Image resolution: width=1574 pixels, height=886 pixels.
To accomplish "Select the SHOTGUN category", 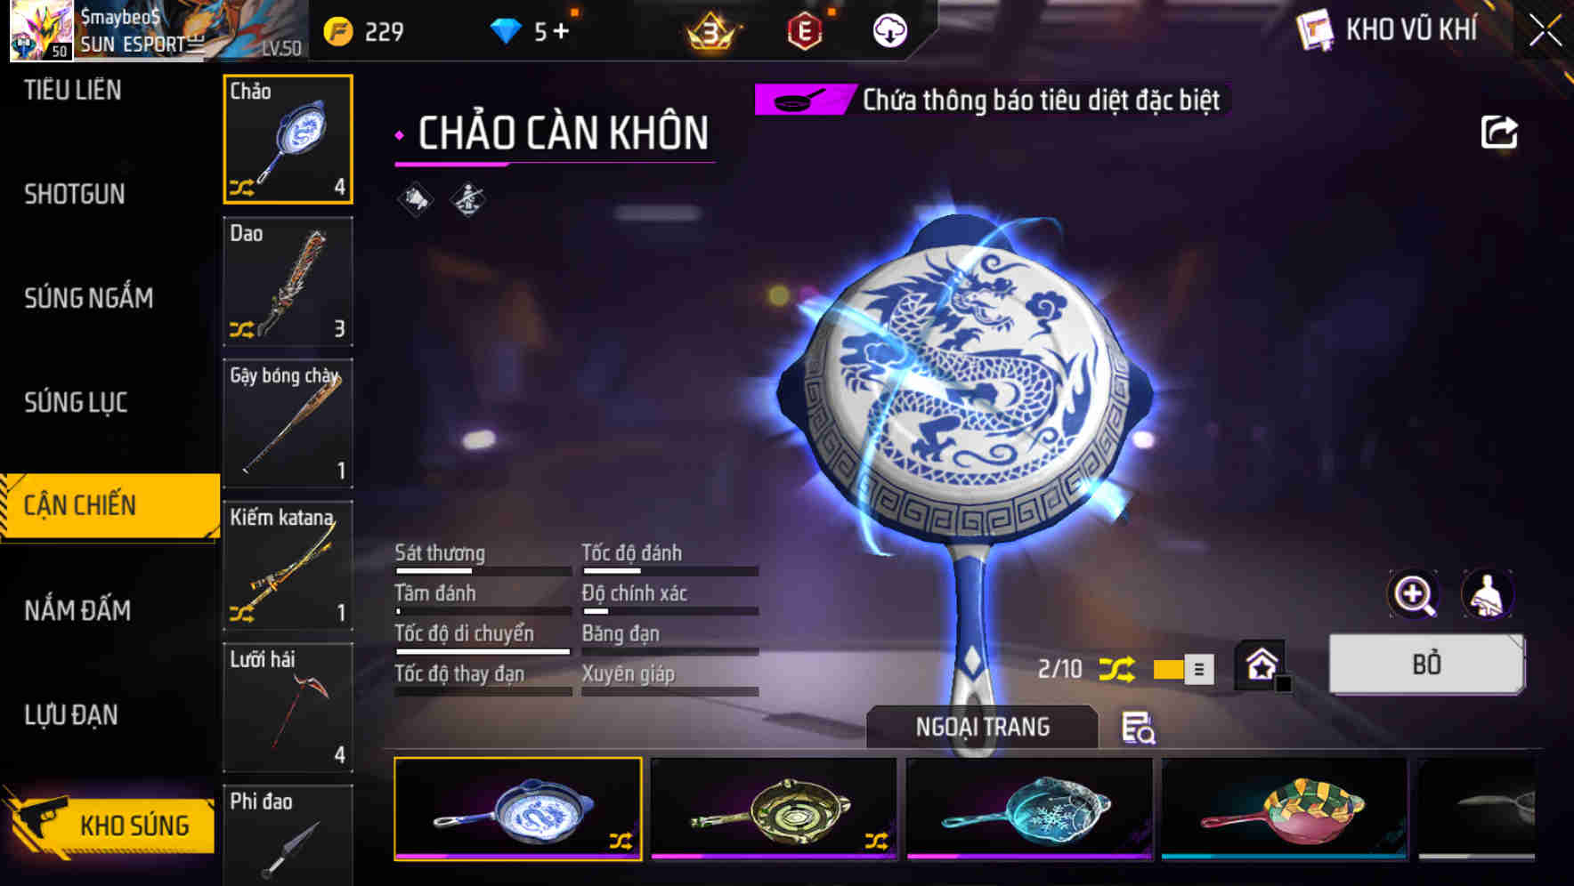I will 75,194.
